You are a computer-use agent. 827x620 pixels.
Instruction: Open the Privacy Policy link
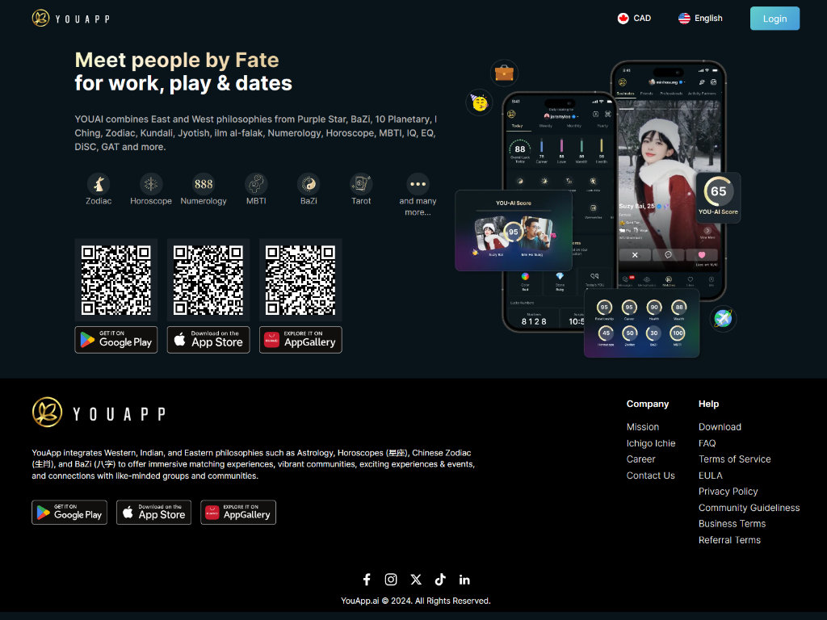[x=728, y=492]
